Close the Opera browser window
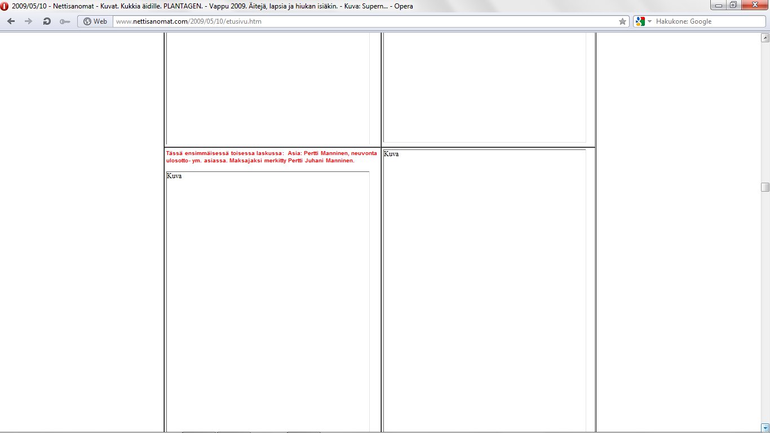 click(754, 6)
